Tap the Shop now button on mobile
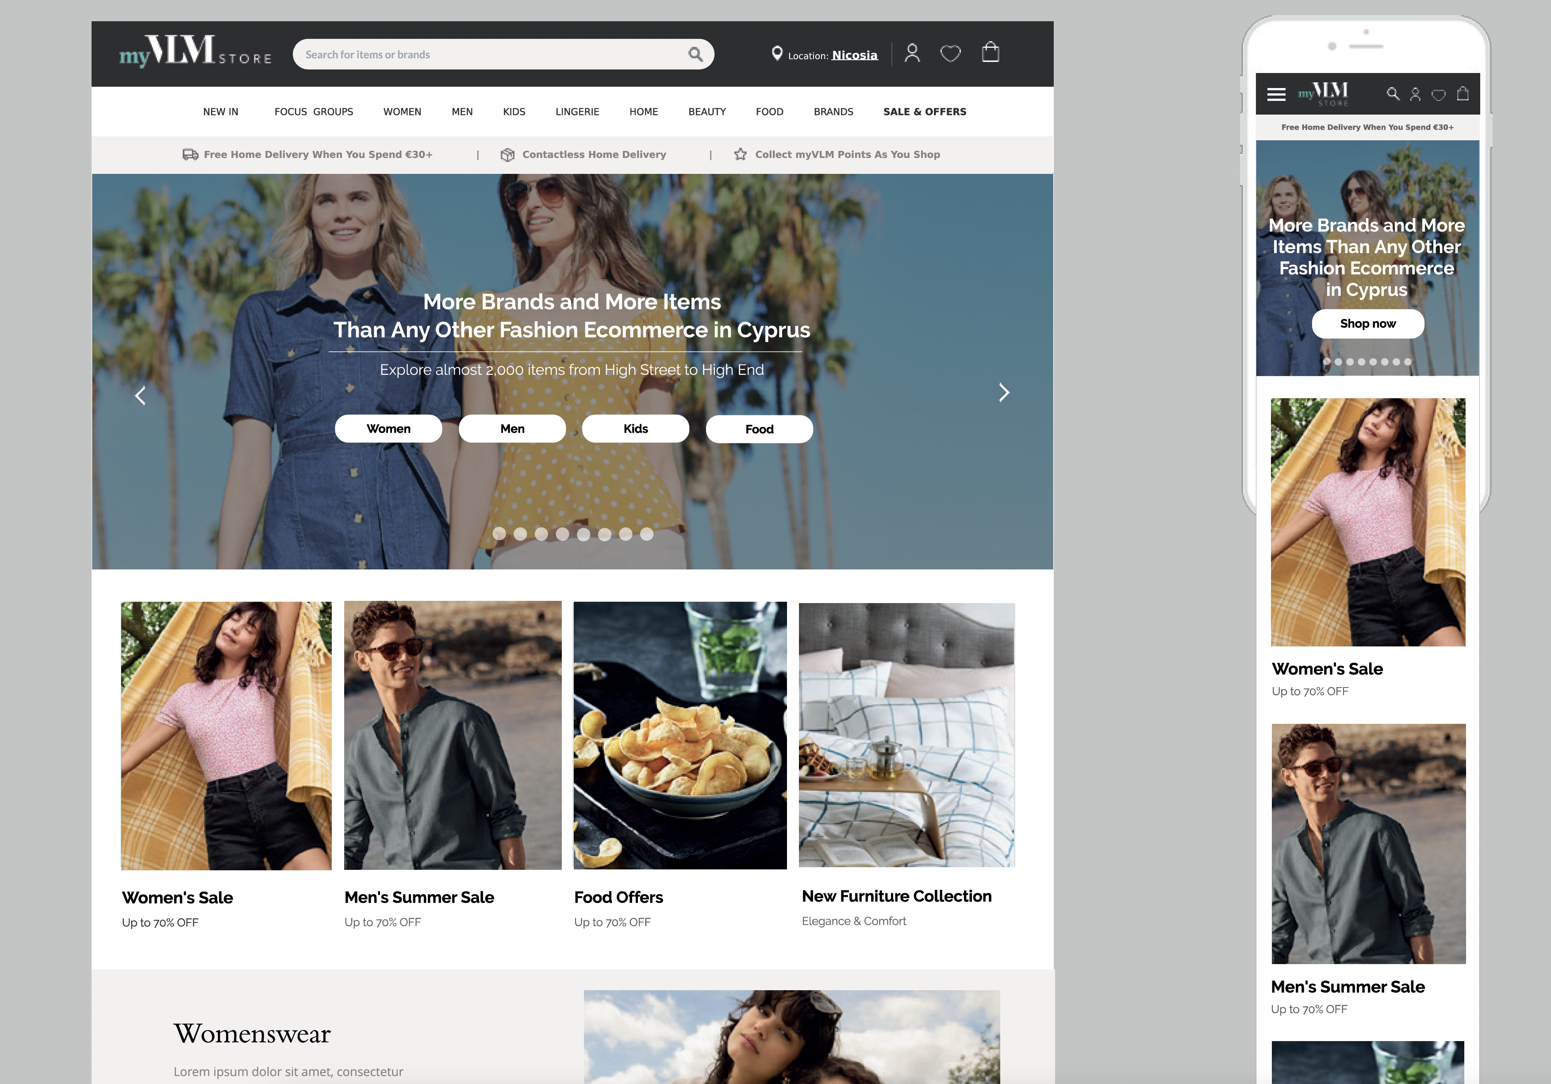Screen dimensions: 1551x1084 pyautogui.click(x=1368, y=324)
